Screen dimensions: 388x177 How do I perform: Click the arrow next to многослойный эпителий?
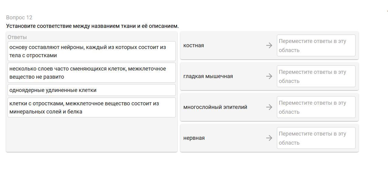click(x=269, y=107)
